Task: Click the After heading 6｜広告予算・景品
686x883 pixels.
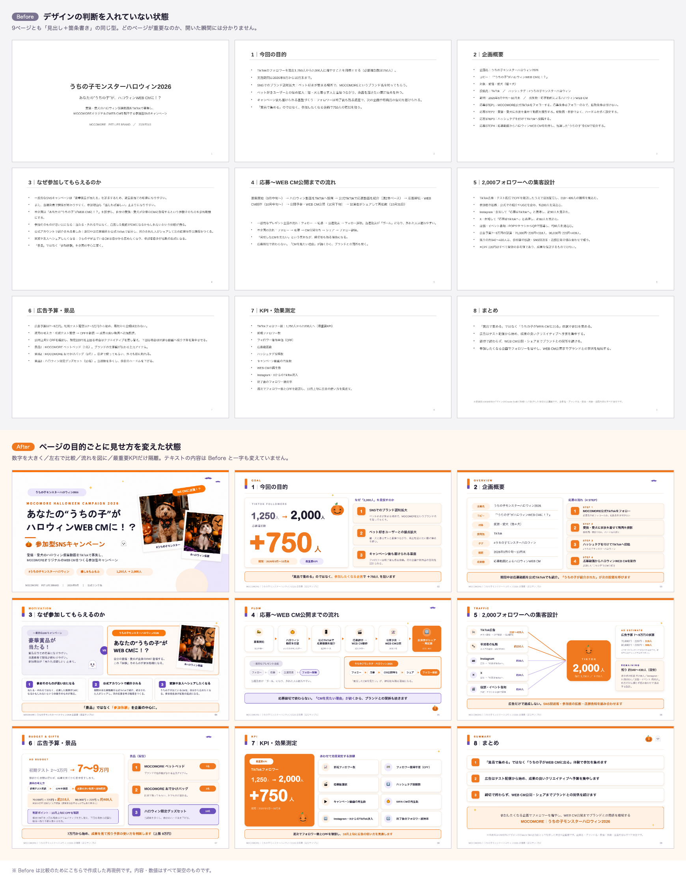Action: point(52,743)
